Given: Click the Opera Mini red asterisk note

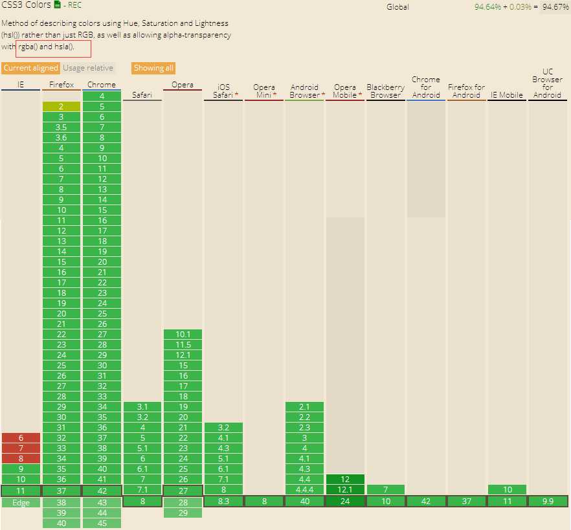Looking at the screenshot, I should (x=275, y=94).
